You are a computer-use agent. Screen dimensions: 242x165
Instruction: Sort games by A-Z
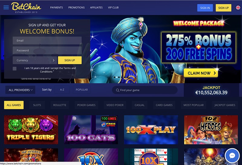coord(62,90)
